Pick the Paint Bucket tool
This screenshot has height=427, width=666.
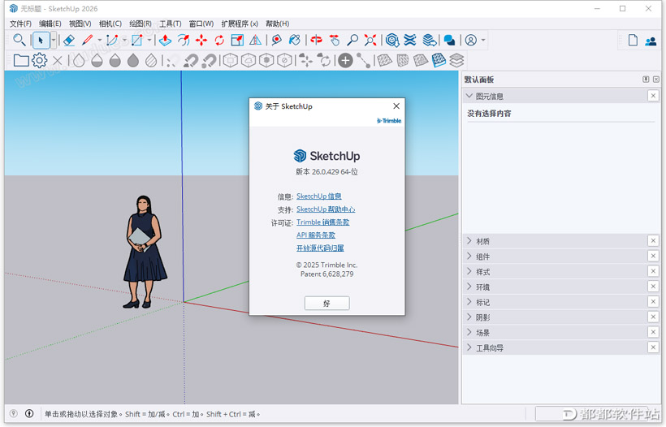pos(294,40)
